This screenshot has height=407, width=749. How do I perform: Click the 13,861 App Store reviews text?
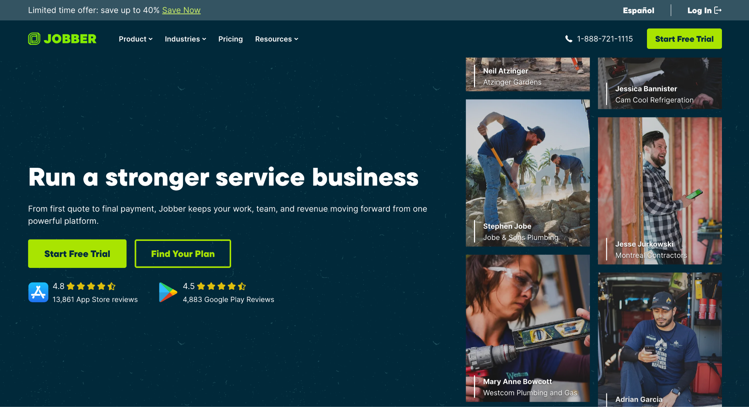pyautogui.click(x=95, y=299)
